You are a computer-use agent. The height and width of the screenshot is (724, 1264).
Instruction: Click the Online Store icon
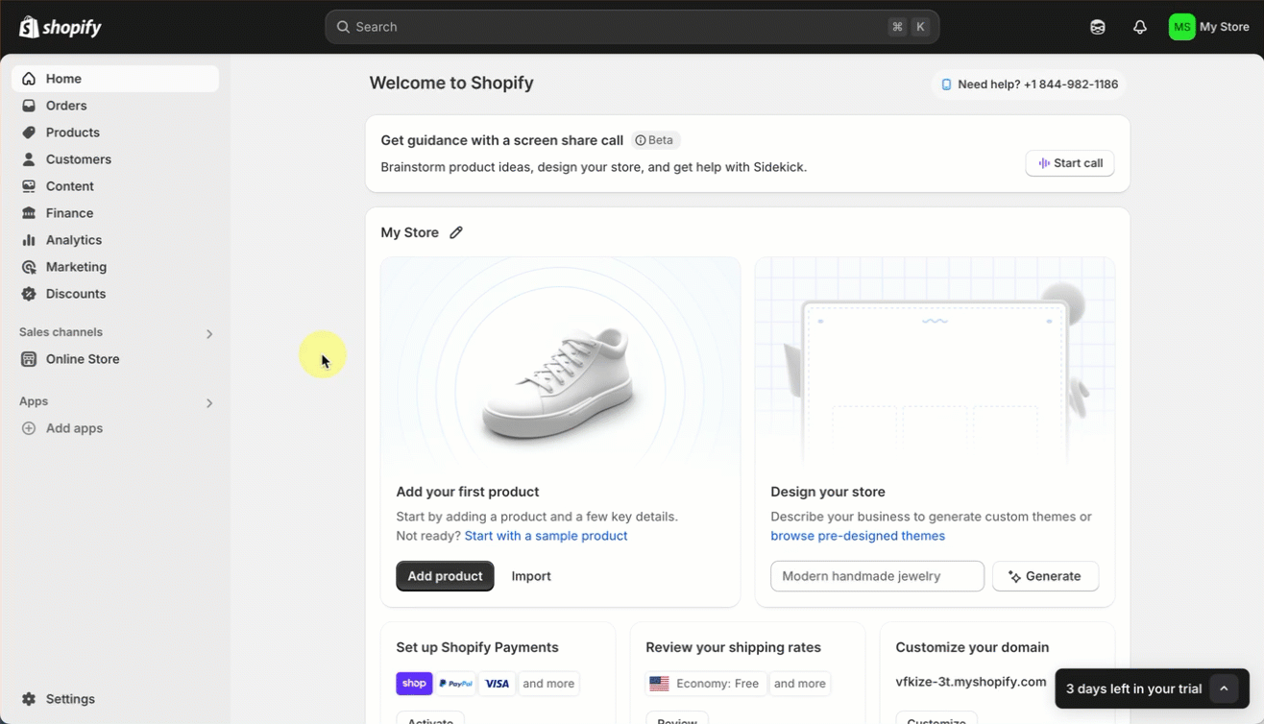29,359
